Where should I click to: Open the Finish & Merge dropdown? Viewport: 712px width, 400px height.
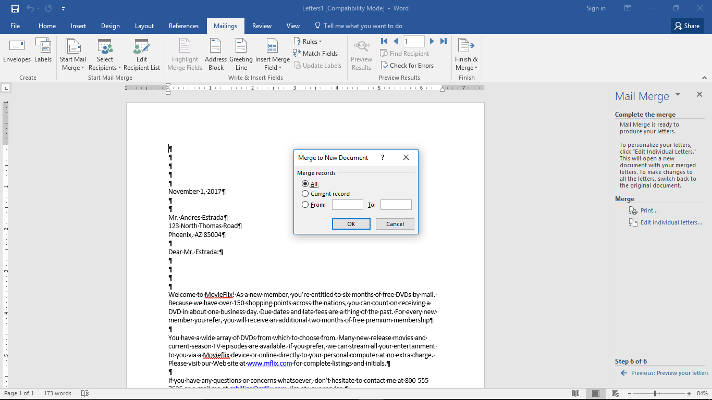[x=465, y=54]
